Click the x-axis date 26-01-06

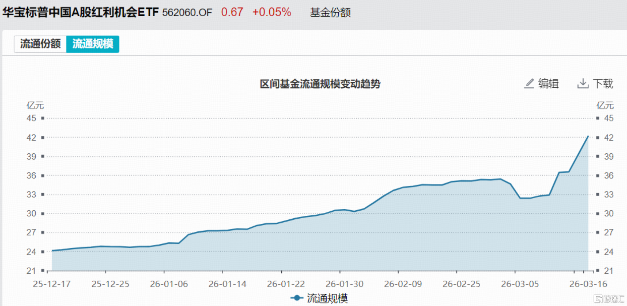[x=169, y=284]
